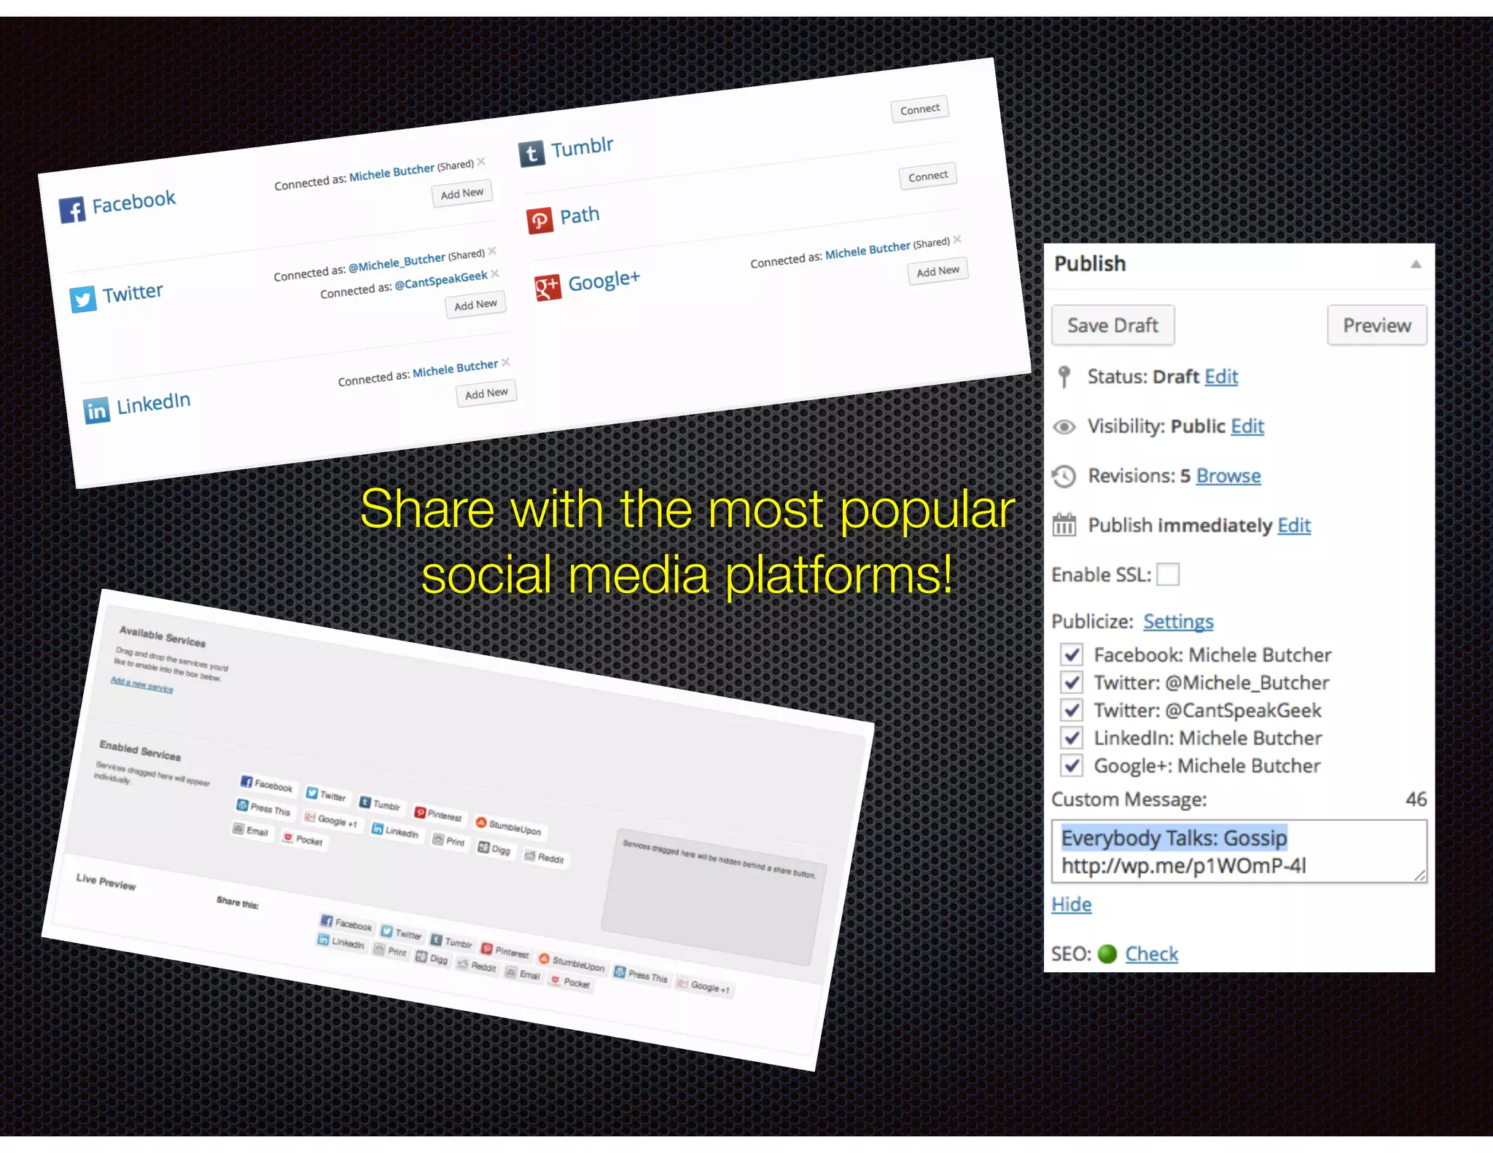Viewport: 1493px width, 1153px height.
Task: Open Publicize Settings link
Action: tap(1178, 622)
